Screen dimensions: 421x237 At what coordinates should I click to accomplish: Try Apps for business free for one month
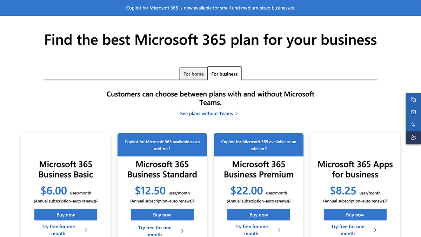coord(347,230)
